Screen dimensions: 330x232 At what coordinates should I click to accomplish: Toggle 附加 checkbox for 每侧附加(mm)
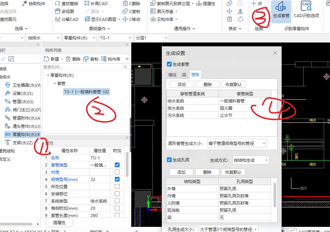117,208
